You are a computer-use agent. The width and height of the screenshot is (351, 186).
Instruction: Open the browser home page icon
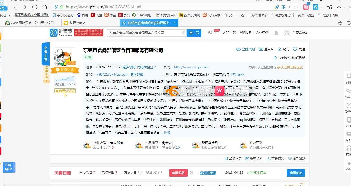pos(45,7)
